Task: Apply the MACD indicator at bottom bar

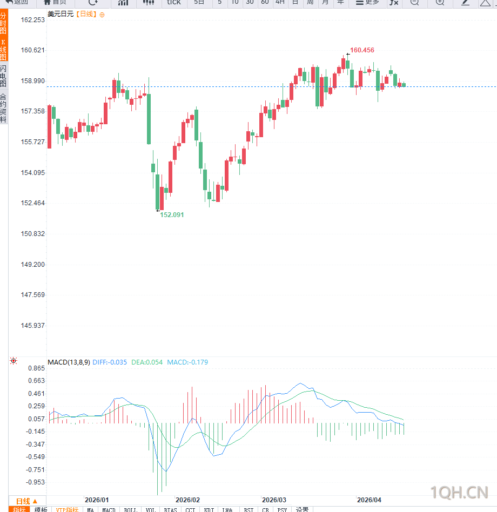Action: [x=109, y=509]
